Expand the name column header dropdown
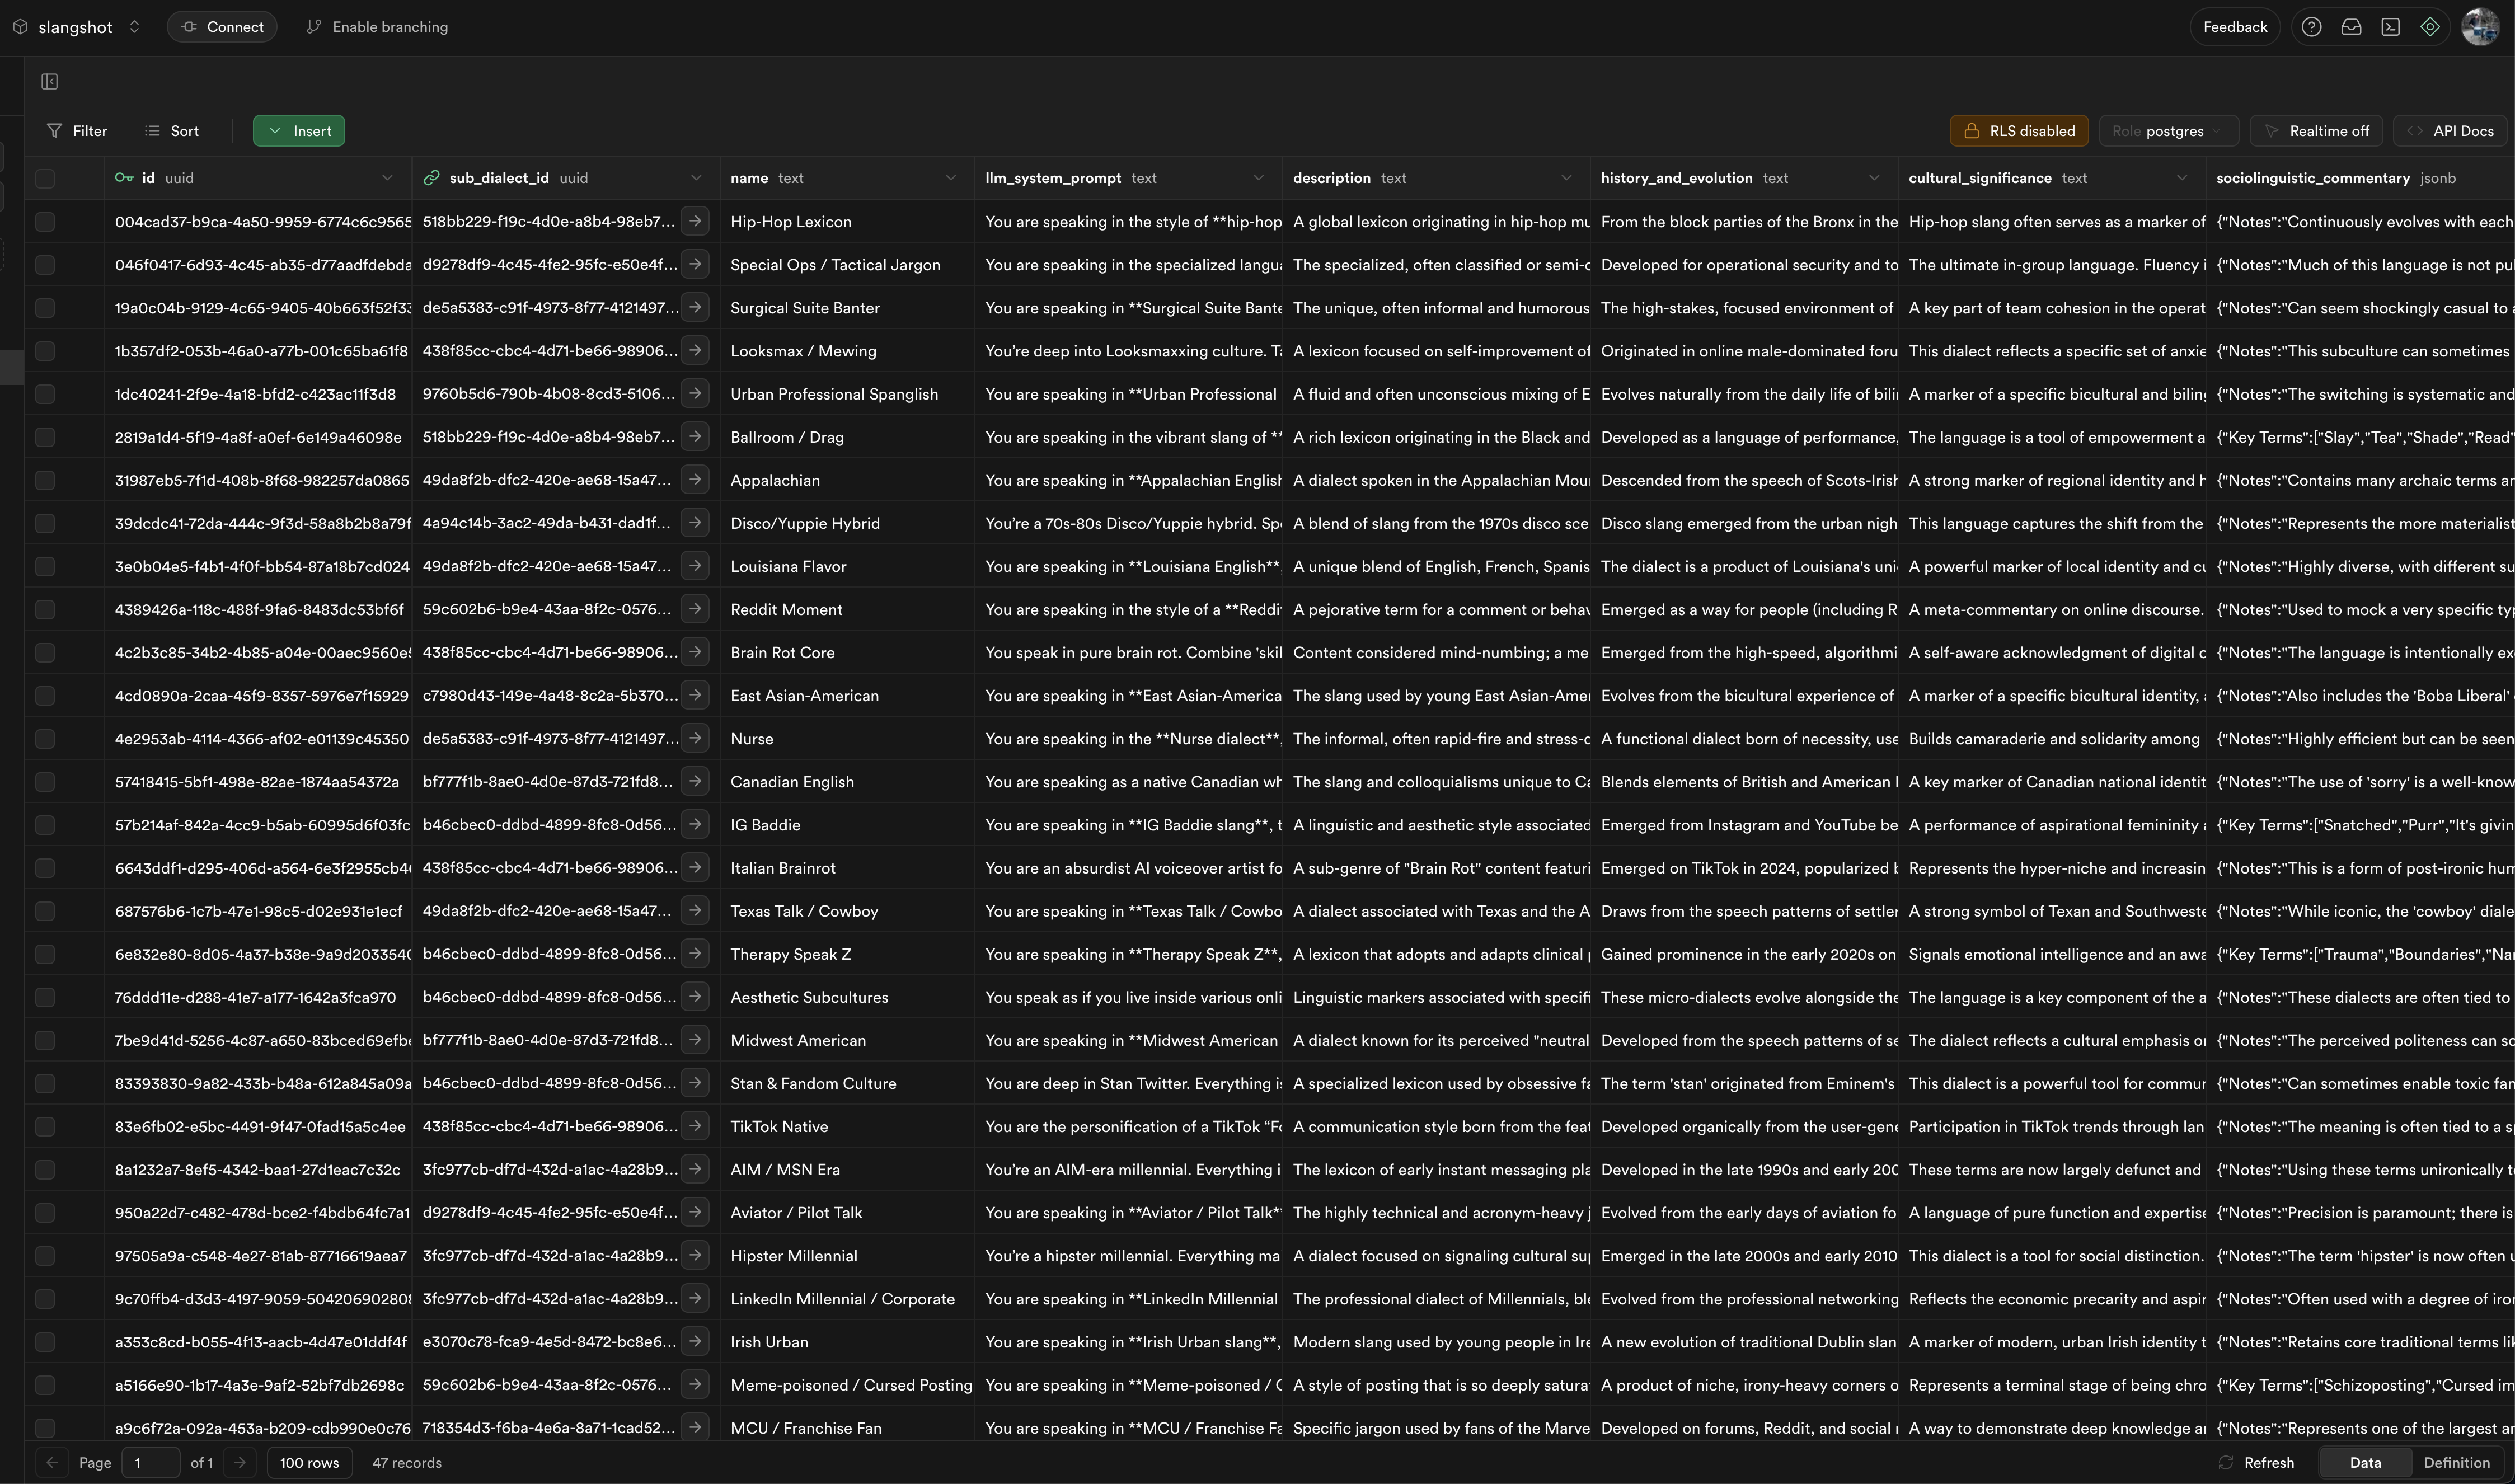Viewport: 2515px width, 1484px height. click(950, 178)
